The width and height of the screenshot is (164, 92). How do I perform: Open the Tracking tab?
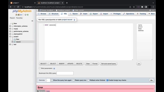click(x=141, y=14)
